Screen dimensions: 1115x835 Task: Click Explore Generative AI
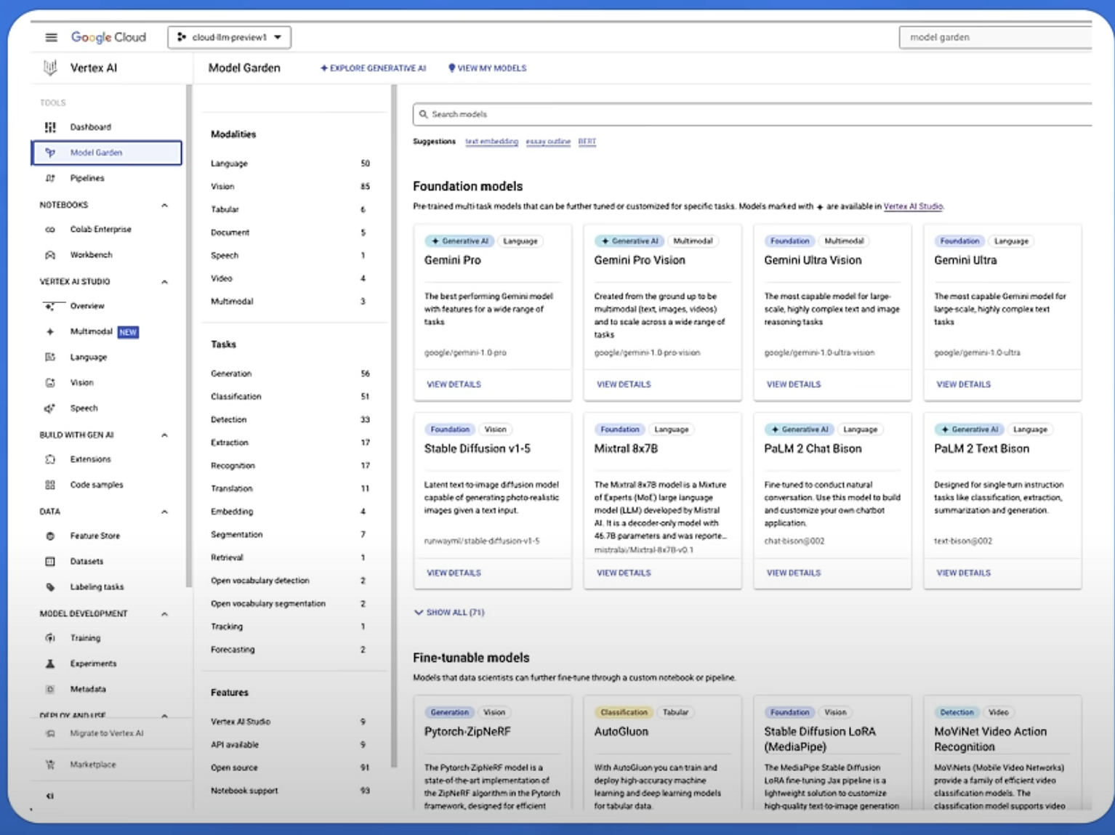pyautogui.click(x=373, y=68)
